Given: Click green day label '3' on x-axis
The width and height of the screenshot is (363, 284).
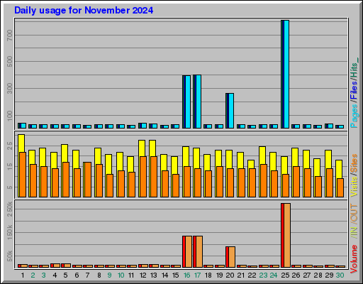Looking at the screenshot, I should tap(43, 275).
